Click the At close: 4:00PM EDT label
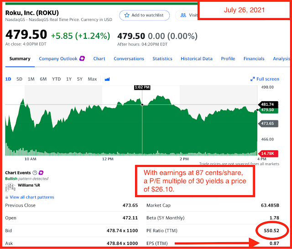Viewport: 292px width, 249px height. (26, 44)
